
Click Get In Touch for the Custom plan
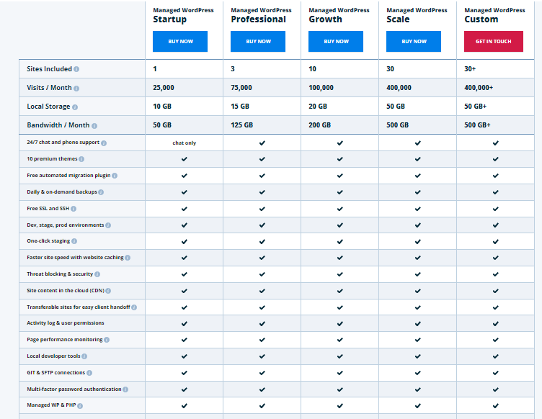(x=493, y=42)
